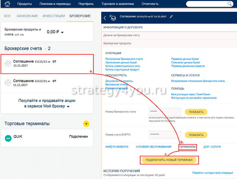Click icon of agreement 22222/11-м

[x=8, y=83]
